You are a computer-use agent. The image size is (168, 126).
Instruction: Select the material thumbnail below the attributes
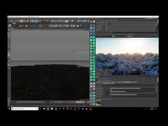[98, 103]
